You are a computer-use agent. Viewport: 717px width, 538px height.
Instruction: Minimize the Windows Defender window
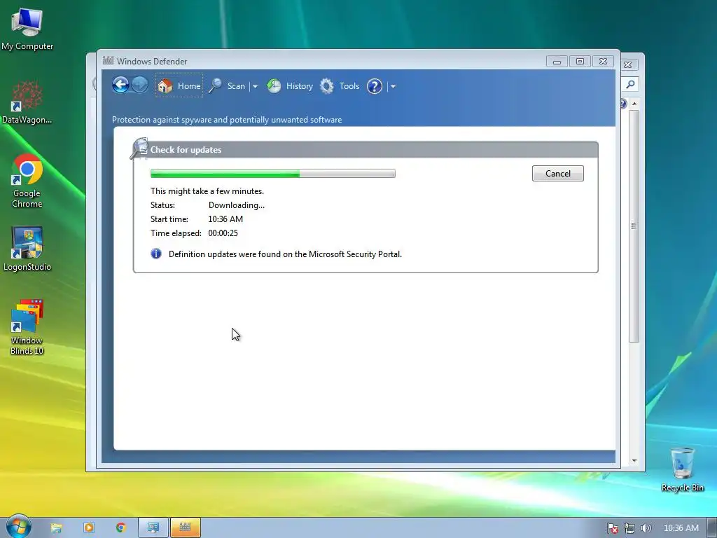(557, 62)
